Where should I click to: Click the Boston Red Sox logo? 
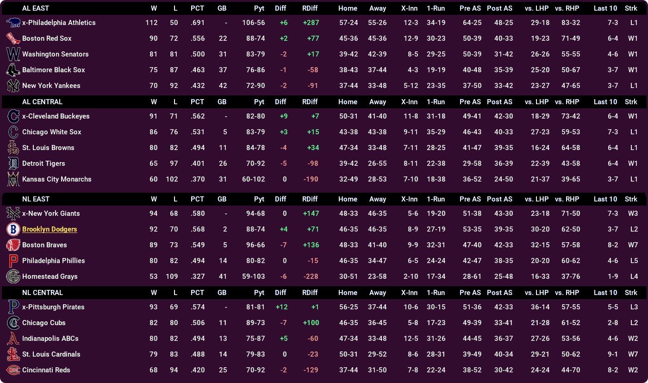click(x=13, y=38)
